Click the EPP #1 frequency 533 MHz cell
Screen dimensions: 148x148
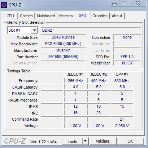pyautogui.click(x=122, y=81)
